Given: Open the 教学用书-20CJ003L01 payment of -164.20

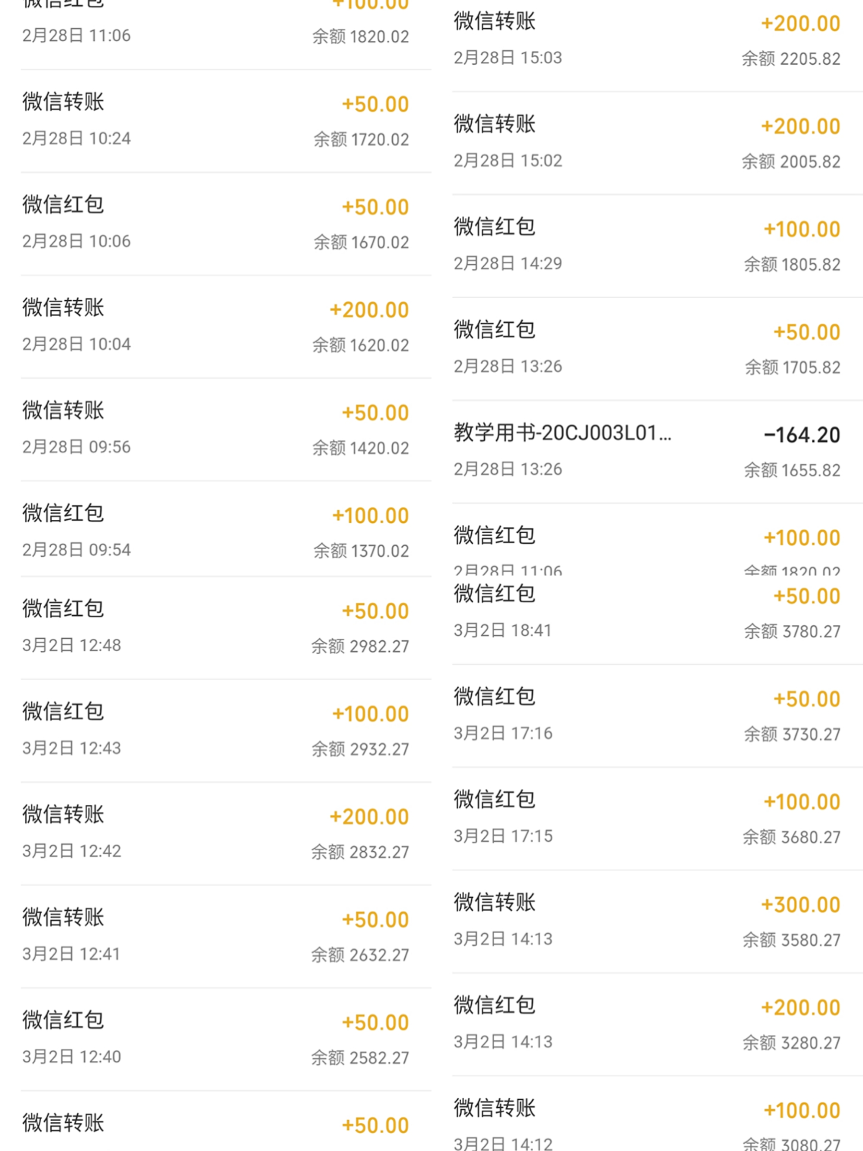Looking at the screenshot, I should point(657,452).
